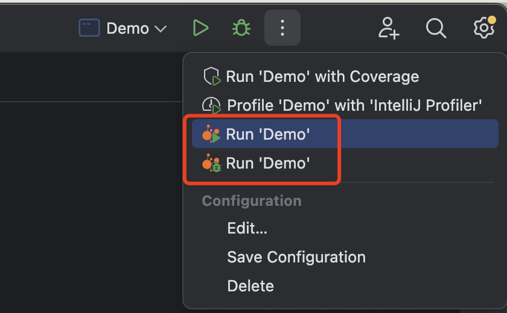The image size is (507, 313).
Task: Choose highlighted Run 'Demo' with play icon
Action: pyautogui.click(x=345, y=134)
